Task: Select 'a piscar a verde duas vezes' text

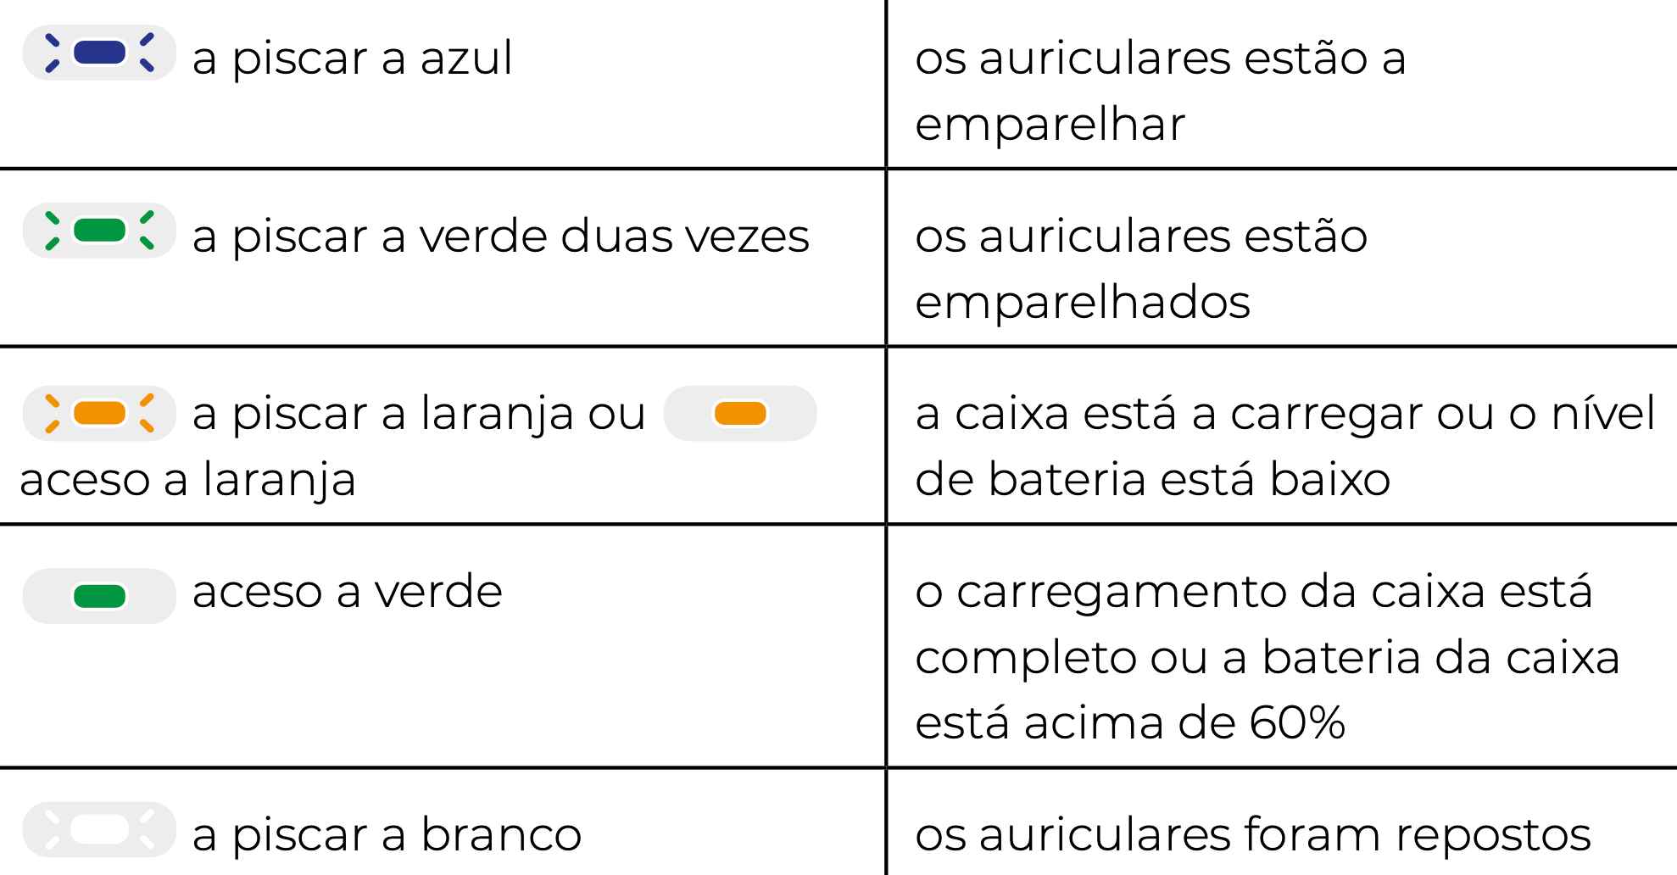Action: (x=500, y=237)
